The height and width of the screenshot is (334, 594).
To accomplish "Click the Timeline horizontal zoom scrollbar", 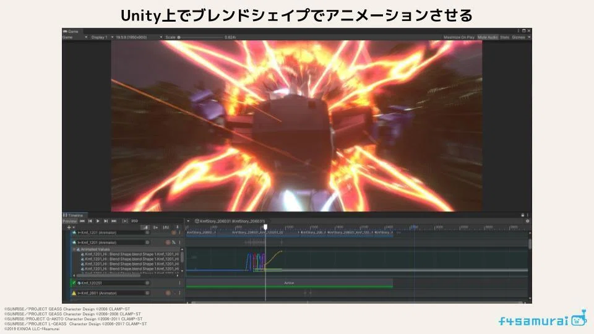I will [x=358, y=302].
